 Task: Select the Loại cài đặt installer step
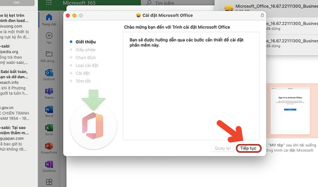(x=87, y=65)
